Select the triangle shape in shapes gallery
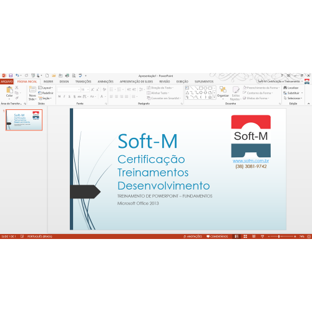 tap(187, 93)
